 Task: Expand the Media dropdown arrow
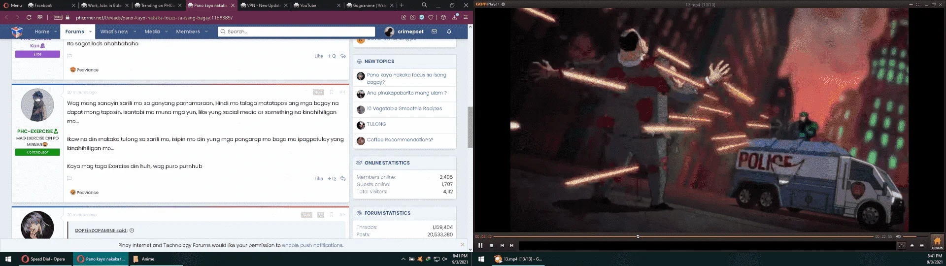(x=166, y=32)
